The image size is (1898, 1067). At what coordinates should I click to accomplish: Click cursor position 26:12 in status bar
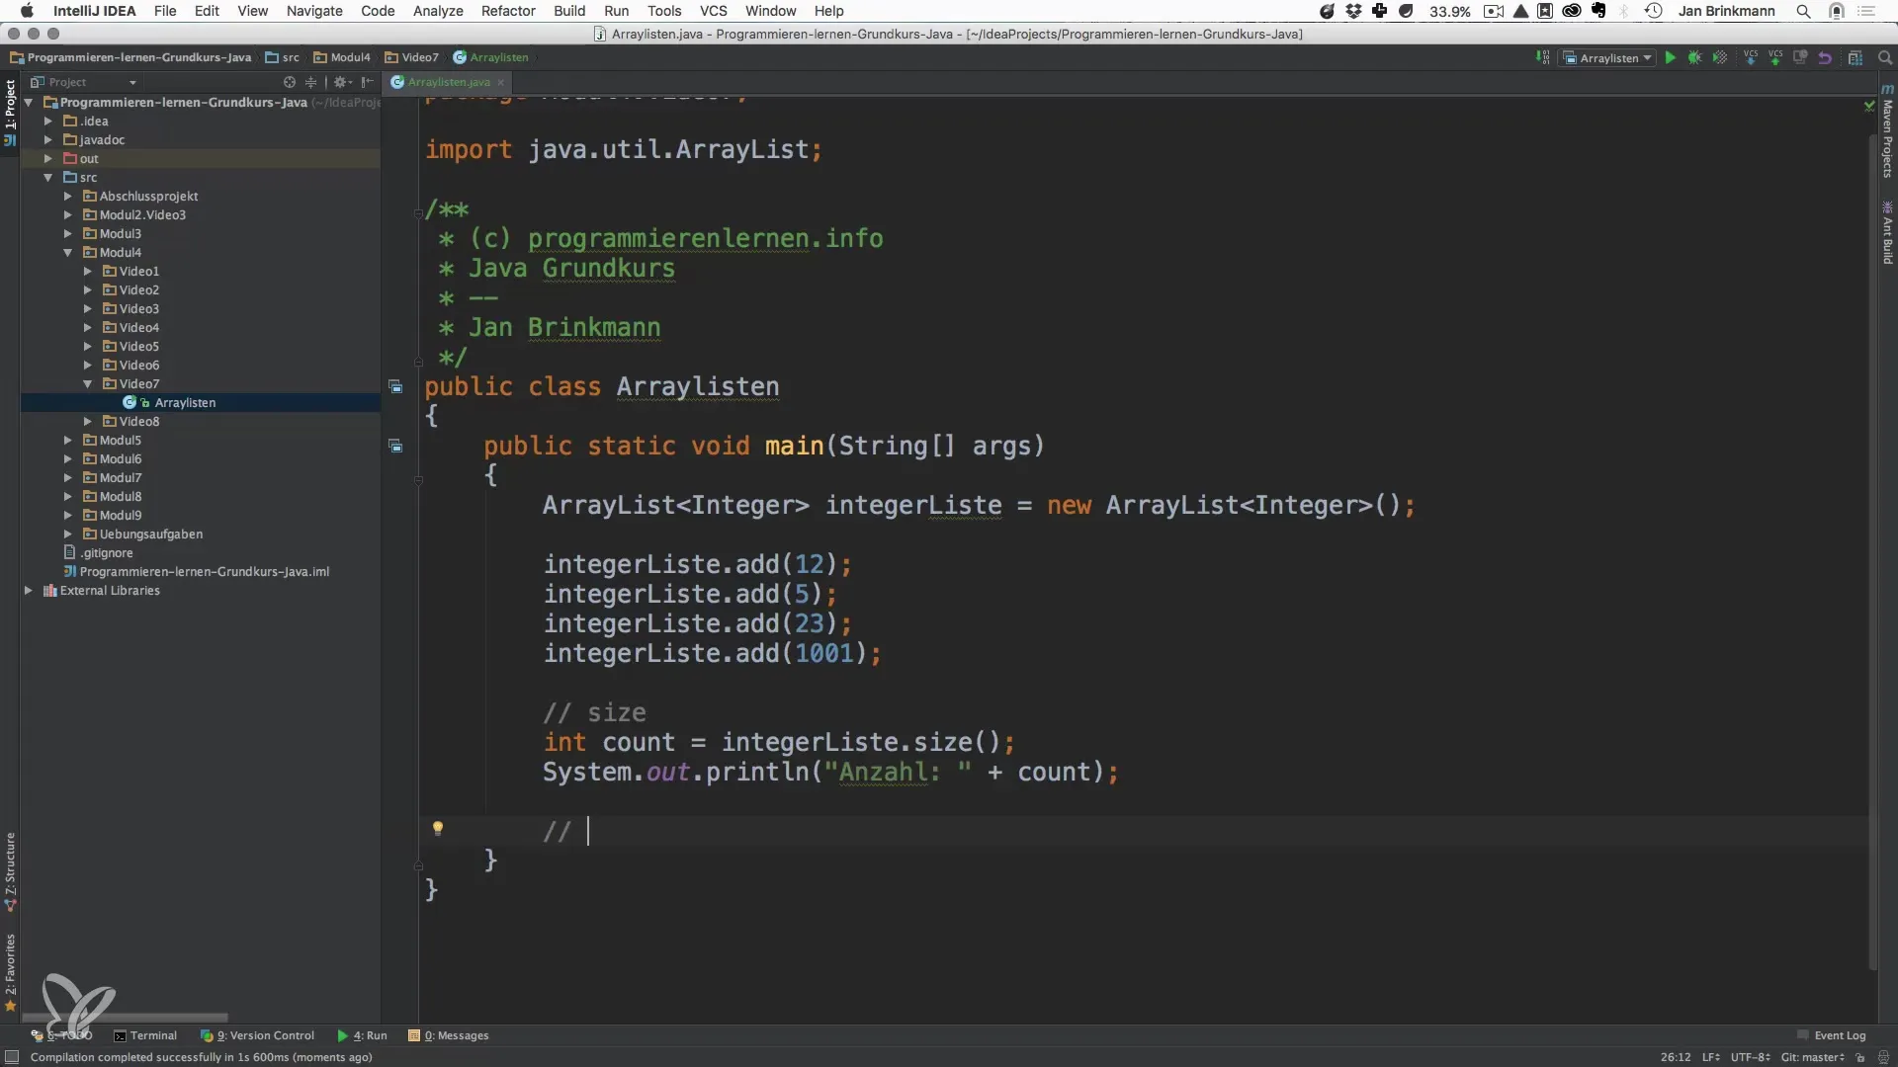coord(1675,1057)
